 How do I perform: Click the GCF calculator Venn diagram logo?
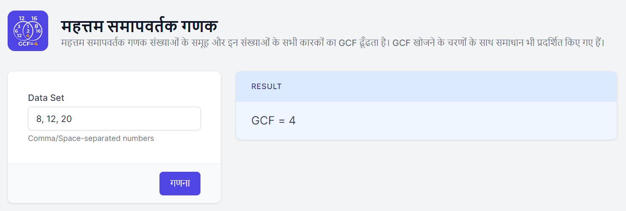(x=28, y=31)
